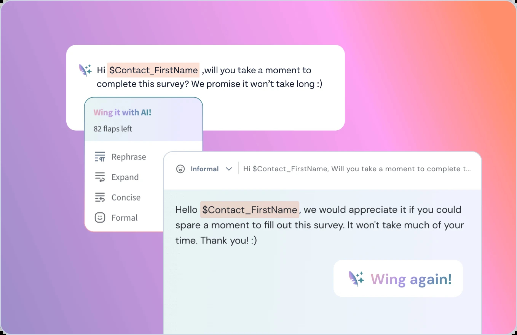Click the AI wing sparkle icon beside Hi
Screen dimensions: 517x335
pos(85,70)
